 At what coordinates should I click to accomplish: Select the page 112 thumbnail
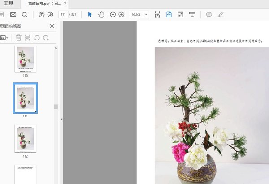26,138
